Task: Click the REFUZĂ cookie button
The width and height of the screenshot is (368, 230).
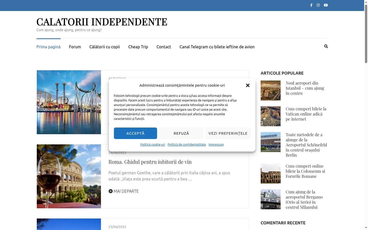Action: pos(181,133)
